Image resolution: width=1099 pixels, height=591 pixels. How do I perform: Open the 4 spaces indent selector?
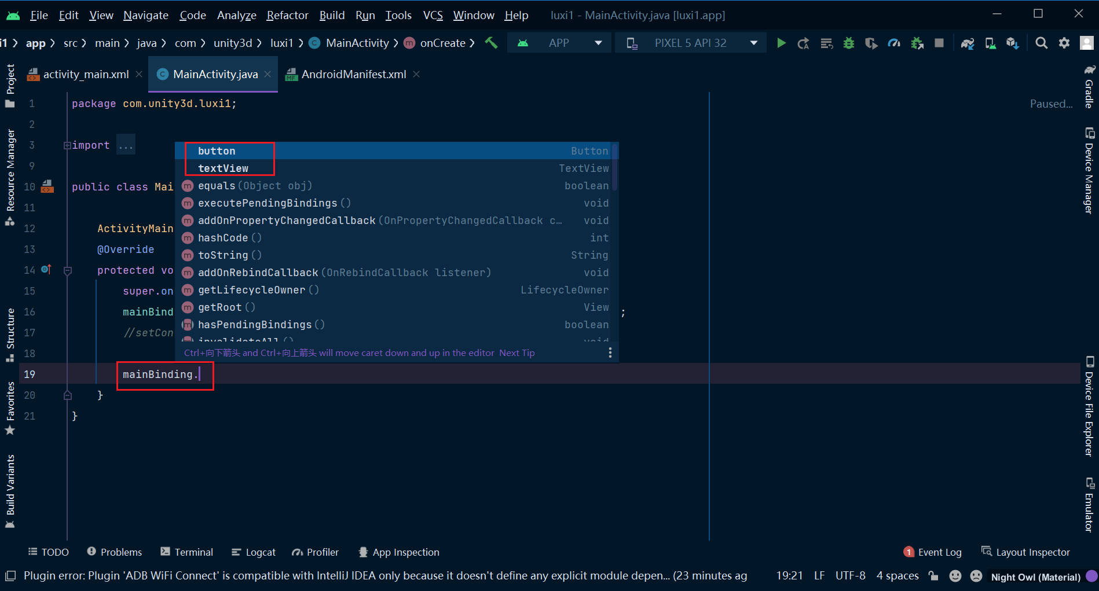[x=897, y=576]
